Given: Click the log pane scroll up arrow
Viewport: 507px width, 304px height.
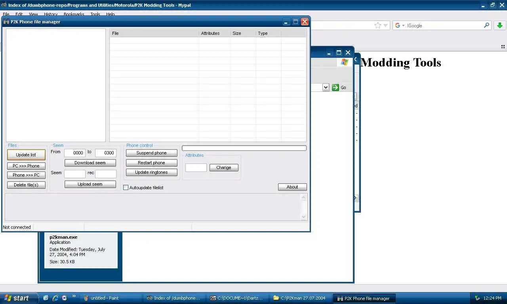Looking at the screenshot, I should [304, 197].
